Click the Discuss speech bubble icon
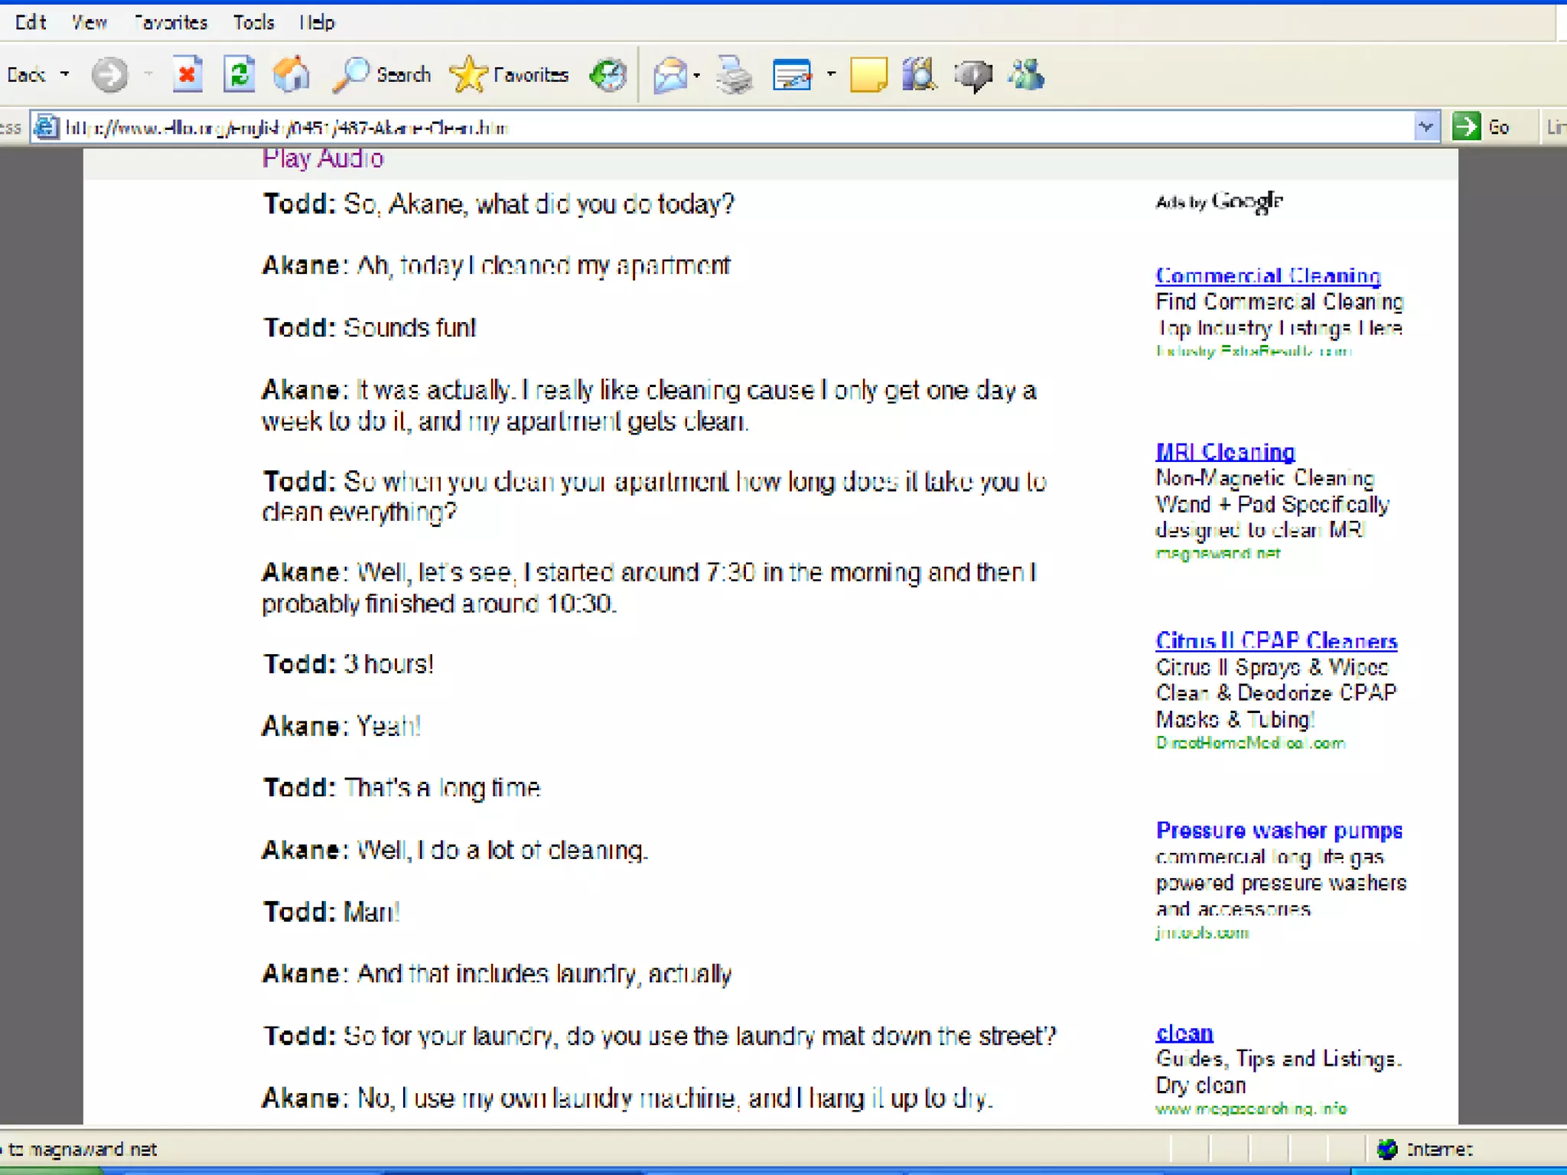 point(972,75)
